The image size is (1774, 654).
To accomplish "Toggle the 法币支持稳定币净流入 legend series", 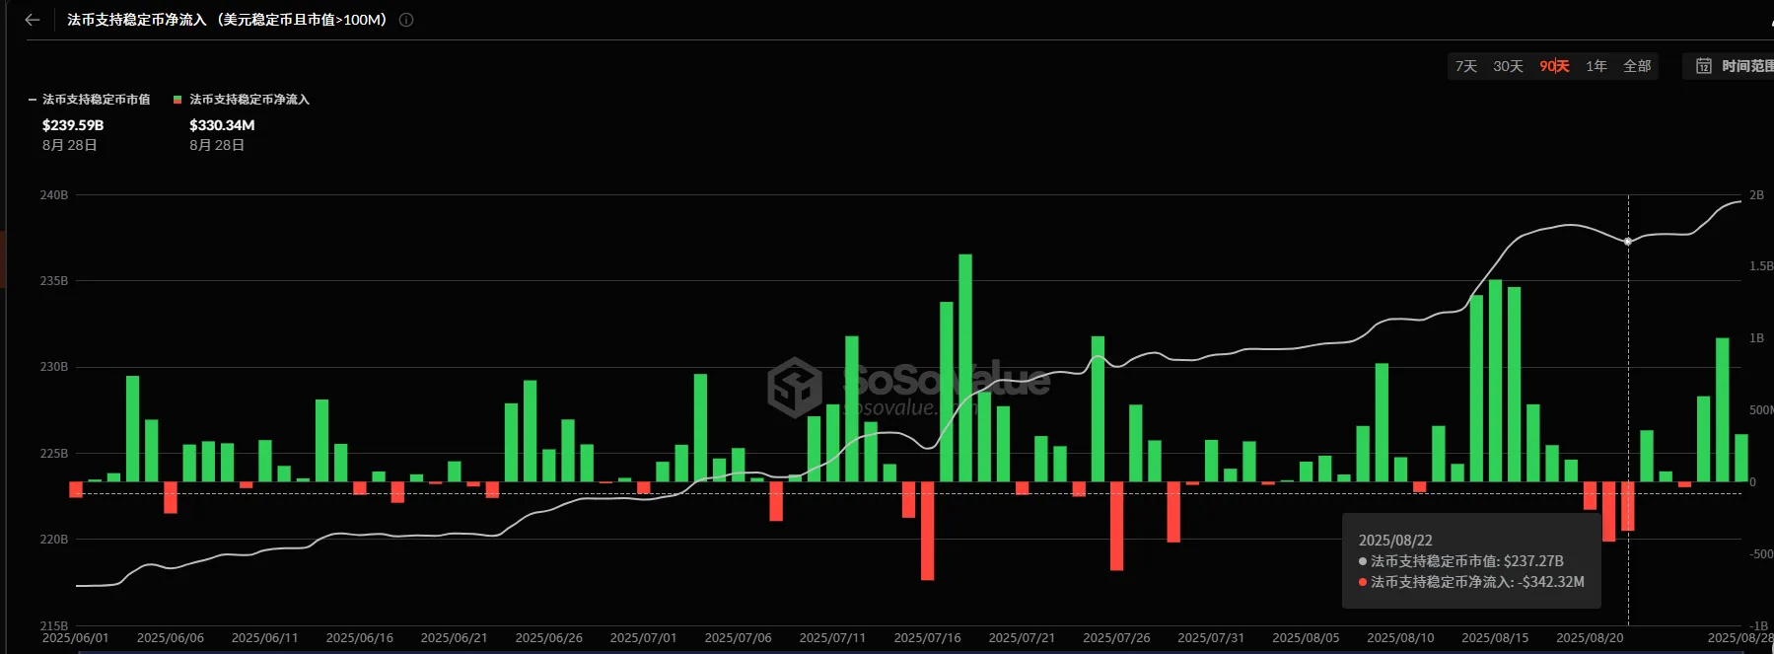I will tap(248, 100).
